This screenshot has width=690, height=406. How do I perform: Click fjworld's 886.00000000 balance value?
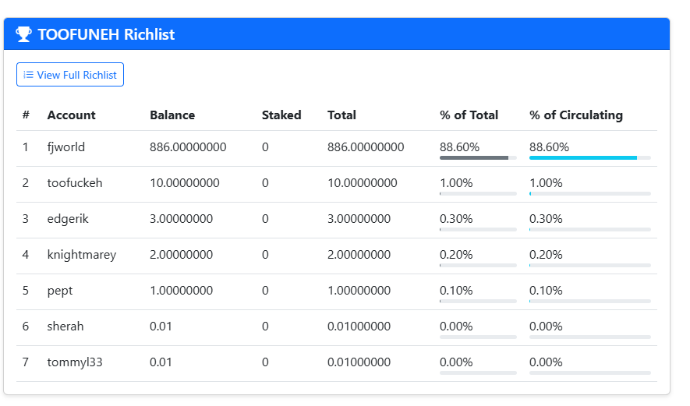coord(188,147)
